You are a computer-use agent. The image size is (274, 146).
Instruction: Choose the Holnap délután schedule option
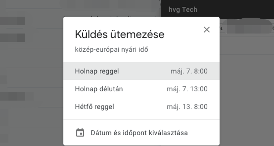click(141, 89)
